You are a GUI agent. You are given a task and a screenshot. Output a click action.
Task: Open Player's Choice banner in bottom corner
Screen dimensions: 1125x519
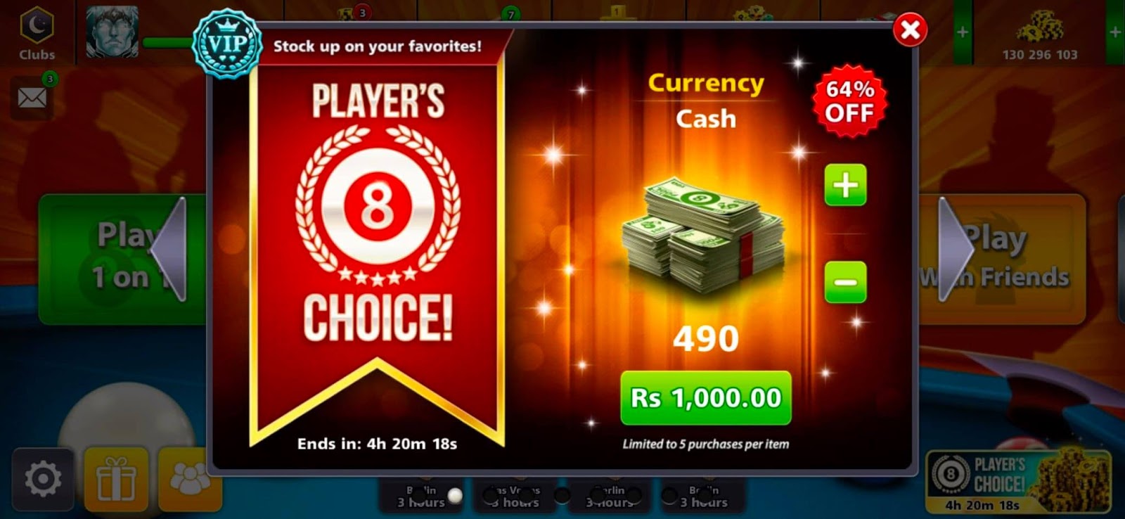1018,481
